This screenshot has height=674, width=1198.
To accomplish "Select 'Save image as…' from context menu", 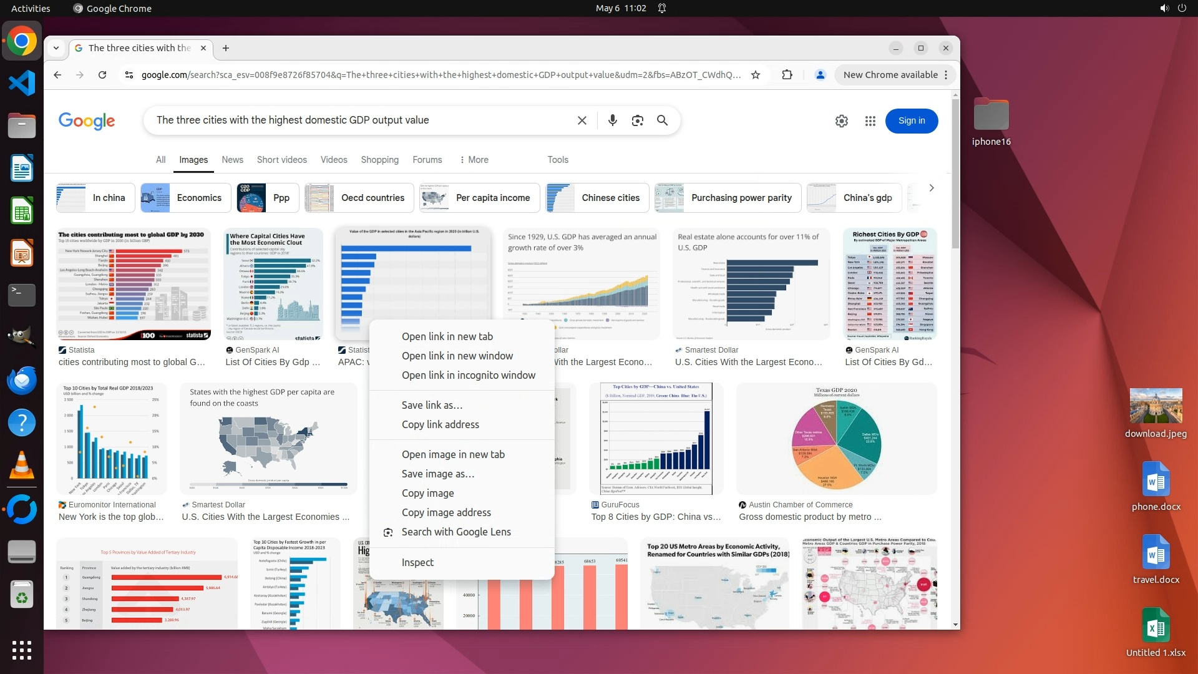I will (x=437, y=474).
